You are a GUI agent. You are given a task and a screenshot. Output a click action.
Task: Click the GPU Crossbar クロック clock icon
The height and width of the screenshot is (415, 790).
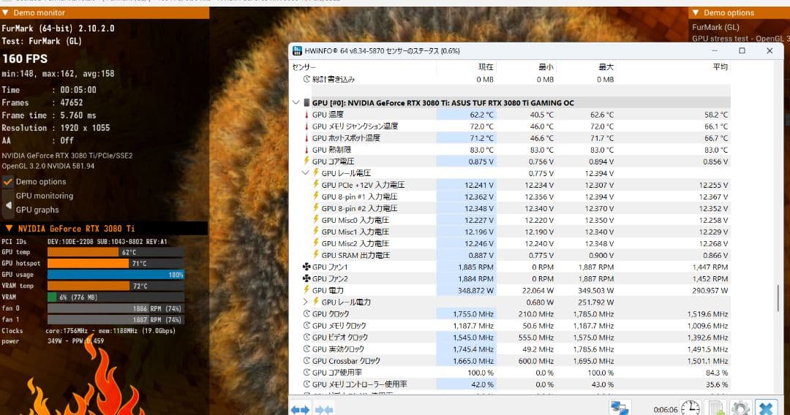306,361
